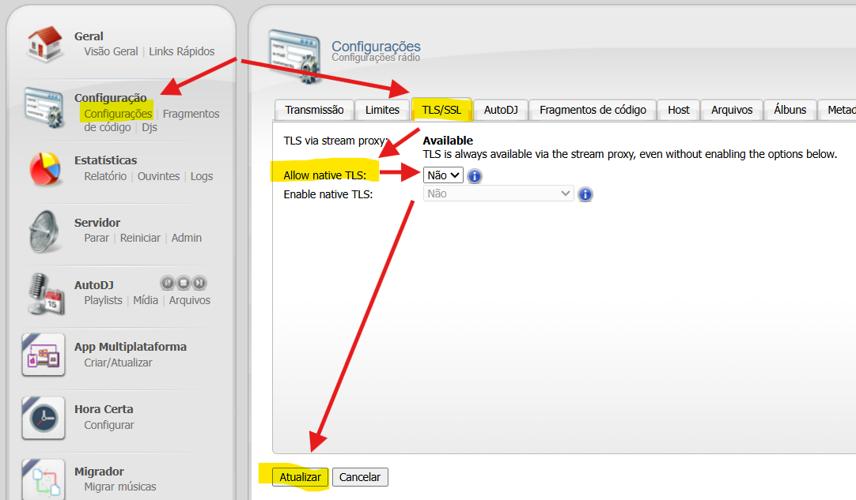856x500 pixels.
Task: Open the App Multiplataforma icon
Action: (44, 355)
